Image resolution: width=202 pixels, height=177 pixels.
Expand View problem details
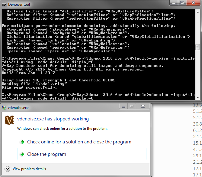tap(7, 169)
